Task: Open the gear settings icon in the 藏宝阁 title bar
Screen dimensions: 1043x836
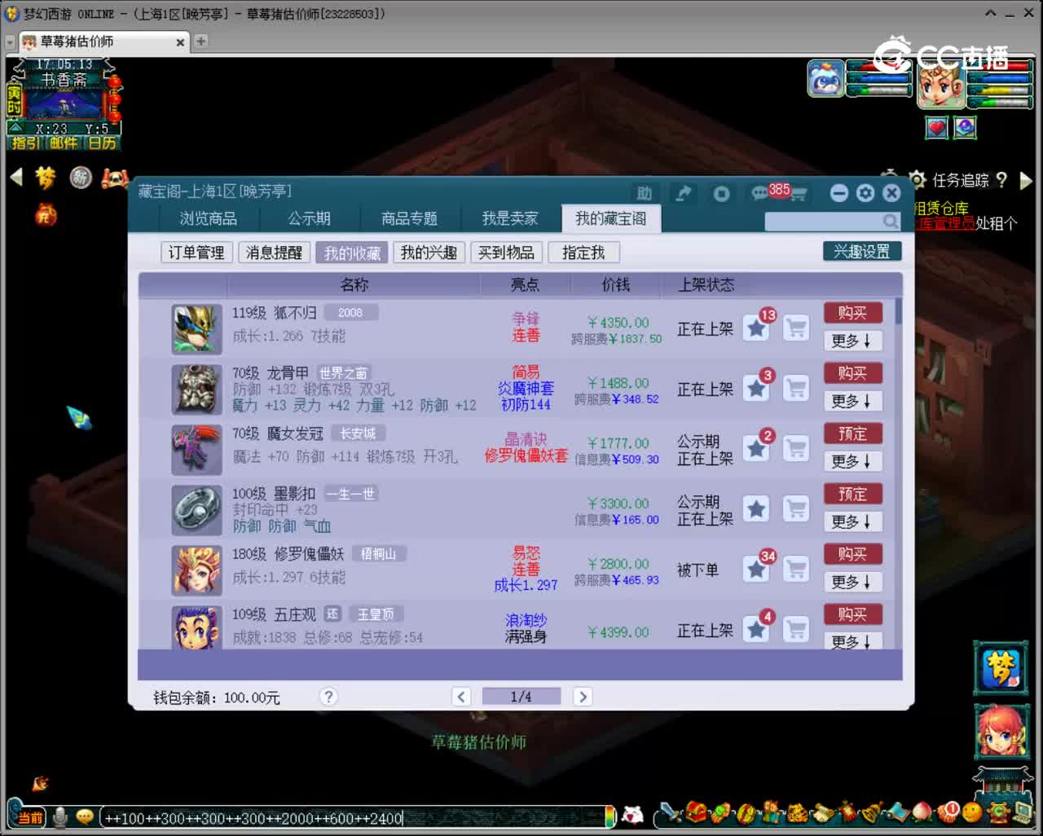Action: (x=865, y=193)
